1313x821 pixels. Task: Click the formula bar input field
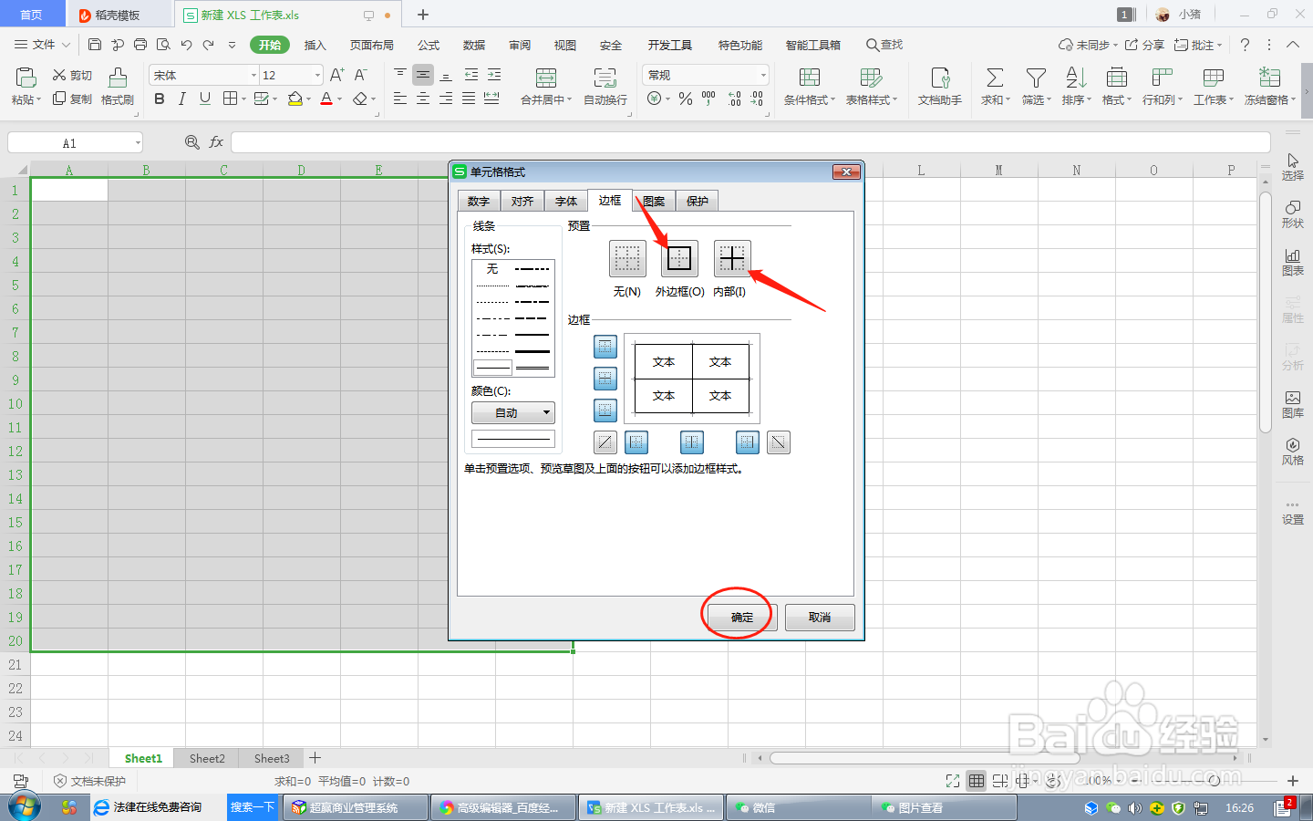(x=750, y=142)
